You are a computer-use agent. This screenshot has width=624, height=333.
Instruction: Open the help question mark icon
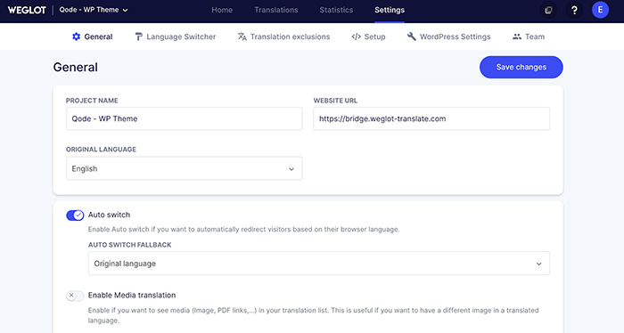click(x=574, y=11)
